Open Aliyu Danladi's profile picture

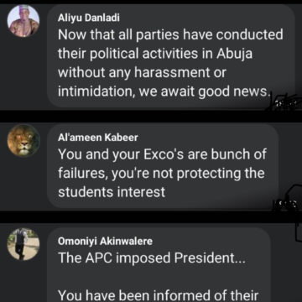(23, 21)
